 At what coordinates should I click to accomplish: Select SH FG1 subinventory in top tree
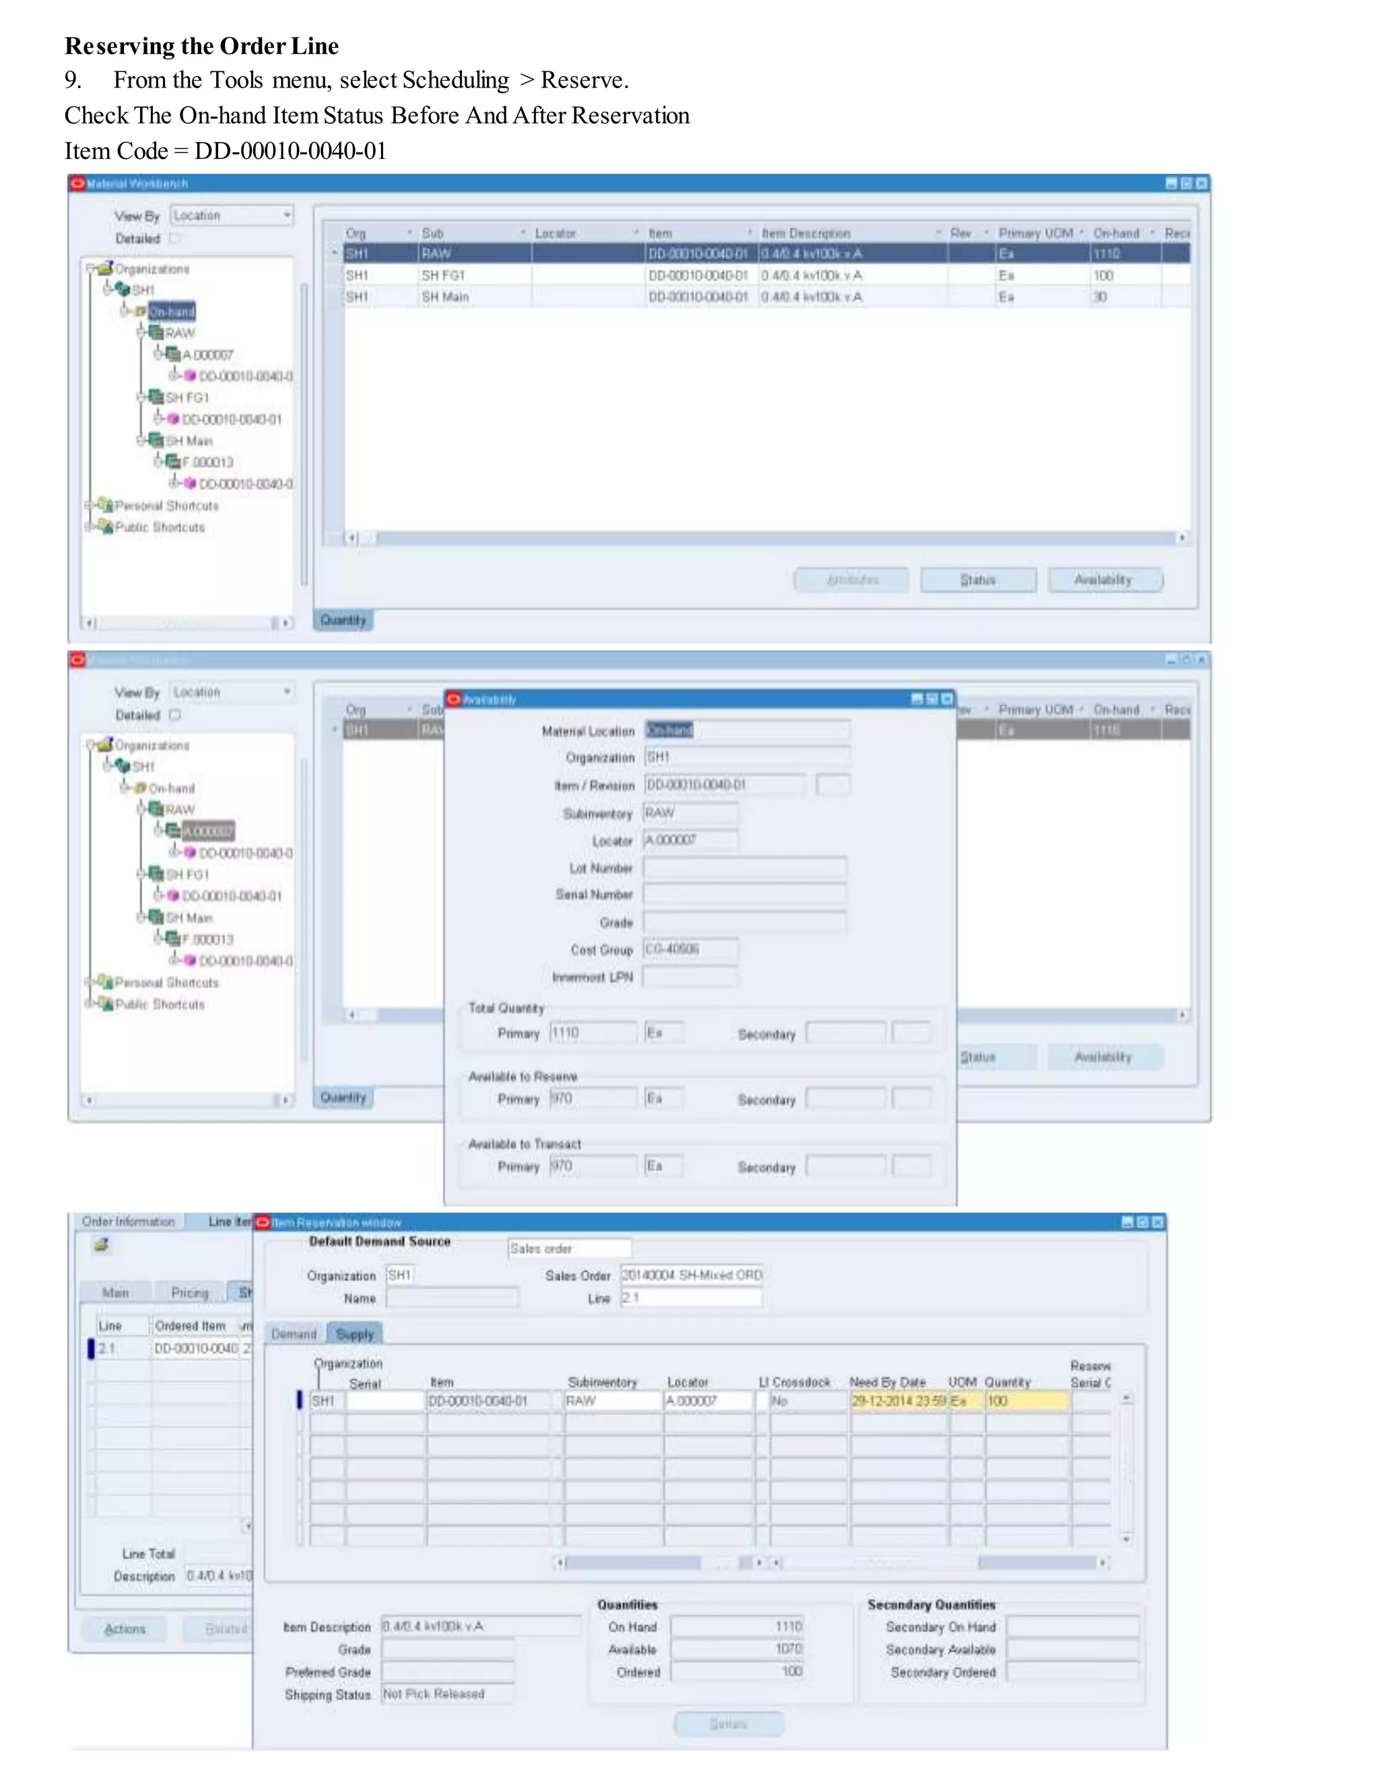(187, 397)
